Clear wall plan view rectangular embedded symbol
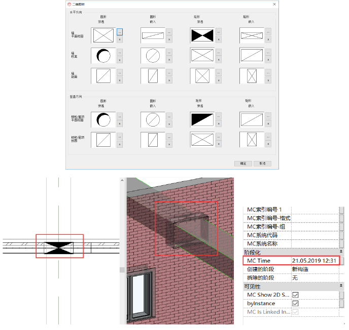This screenshot has width=349, height=330. (x=268, y=39)
